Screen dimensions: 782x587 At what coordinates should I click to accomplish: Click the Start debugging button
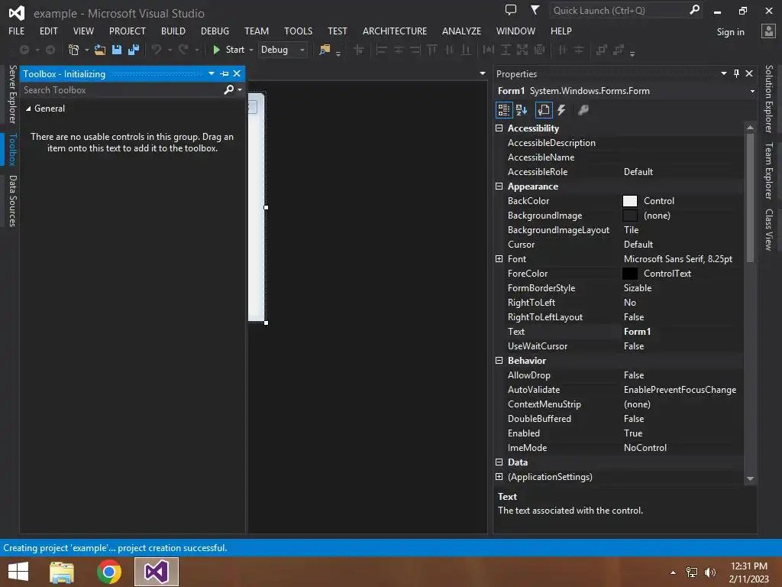click(228, 50)
